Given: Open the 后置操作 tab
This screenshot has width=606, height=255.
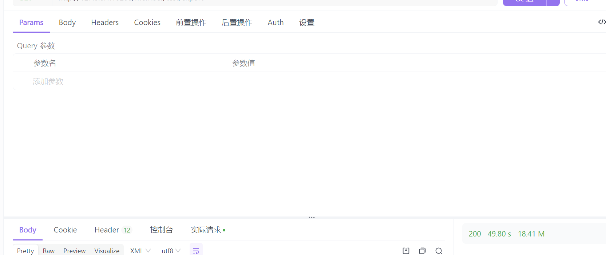Looking at the screenshot, I should pos(237,23).
